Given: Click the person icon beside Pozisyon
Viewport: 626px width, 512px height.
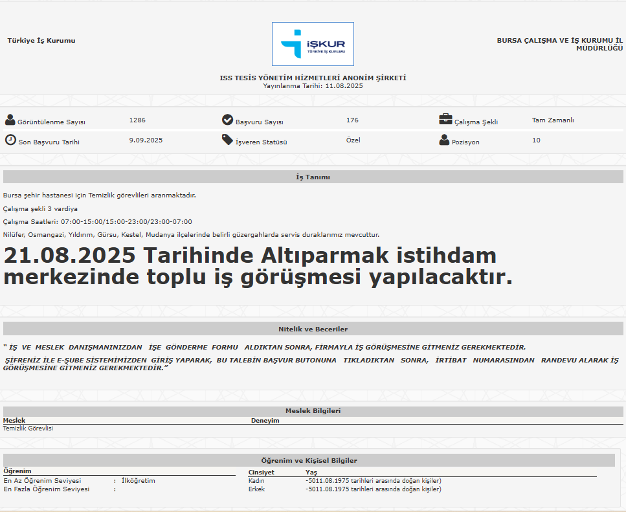Looking at the screenshot, I should (x=444, y=140).
